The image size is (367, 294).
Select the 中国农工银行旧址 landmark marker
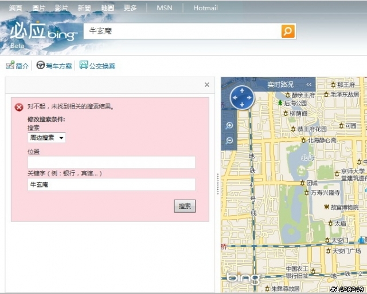tap(313, 271)
